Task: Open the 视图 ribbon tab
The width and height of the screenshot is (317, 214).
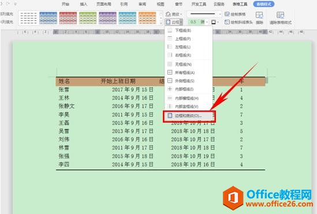Action: point(161,4)
